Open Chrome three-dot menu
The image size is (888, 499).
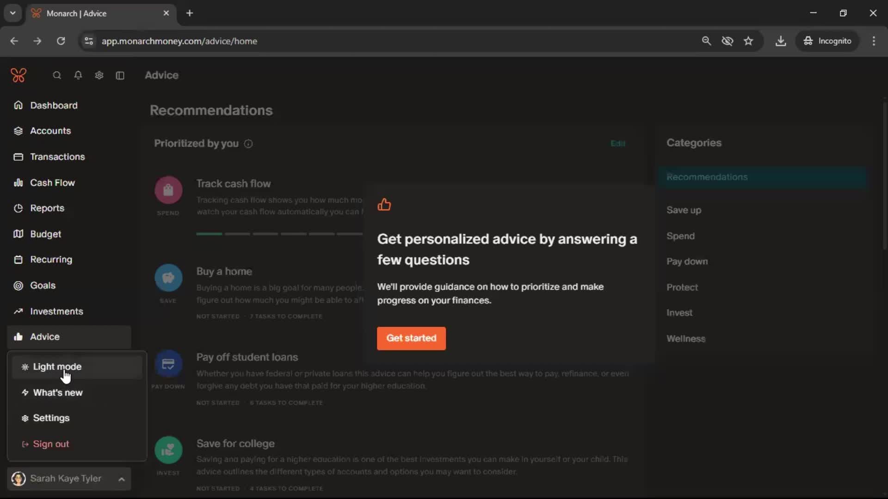click(x=874, y=41)
